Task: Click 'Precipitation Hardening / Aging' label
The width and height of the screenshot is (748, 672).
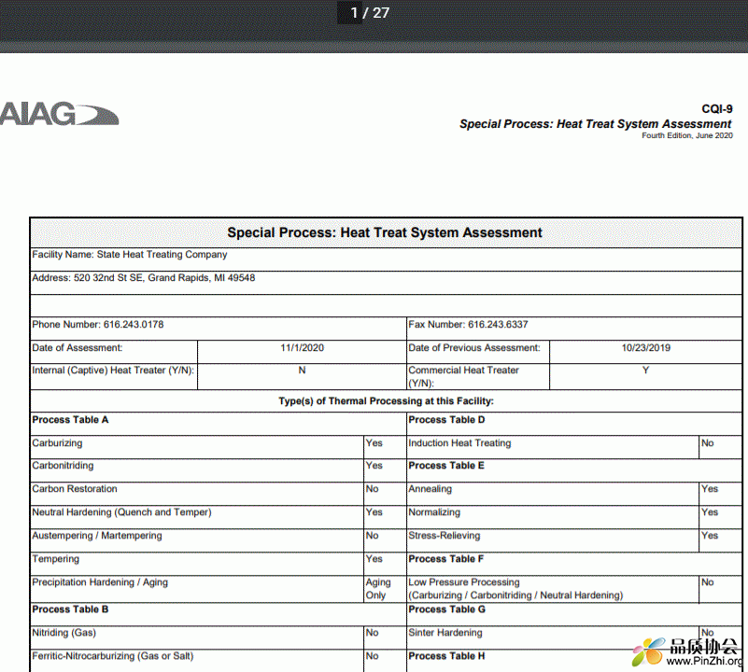Action: [100, 582]
